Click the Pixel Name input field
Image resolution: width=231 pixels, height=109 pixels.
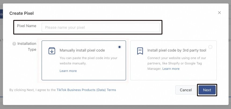[x=101, y=27]
